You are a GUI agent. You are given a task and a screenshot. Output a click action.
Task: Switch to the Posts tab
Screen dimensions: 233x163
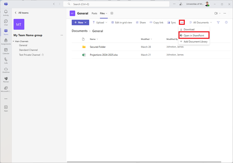coord(94,13)
